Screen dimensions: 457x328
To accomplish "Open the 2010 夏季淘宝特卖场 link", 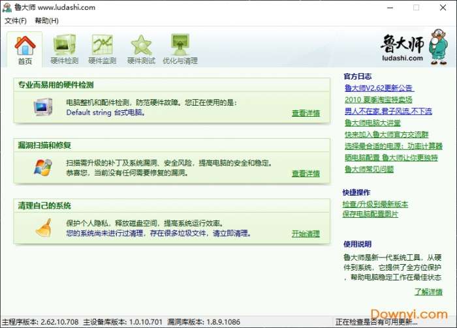I will pos(378,100).
